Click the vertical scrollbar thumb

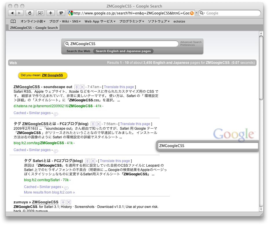click(261, 68)
